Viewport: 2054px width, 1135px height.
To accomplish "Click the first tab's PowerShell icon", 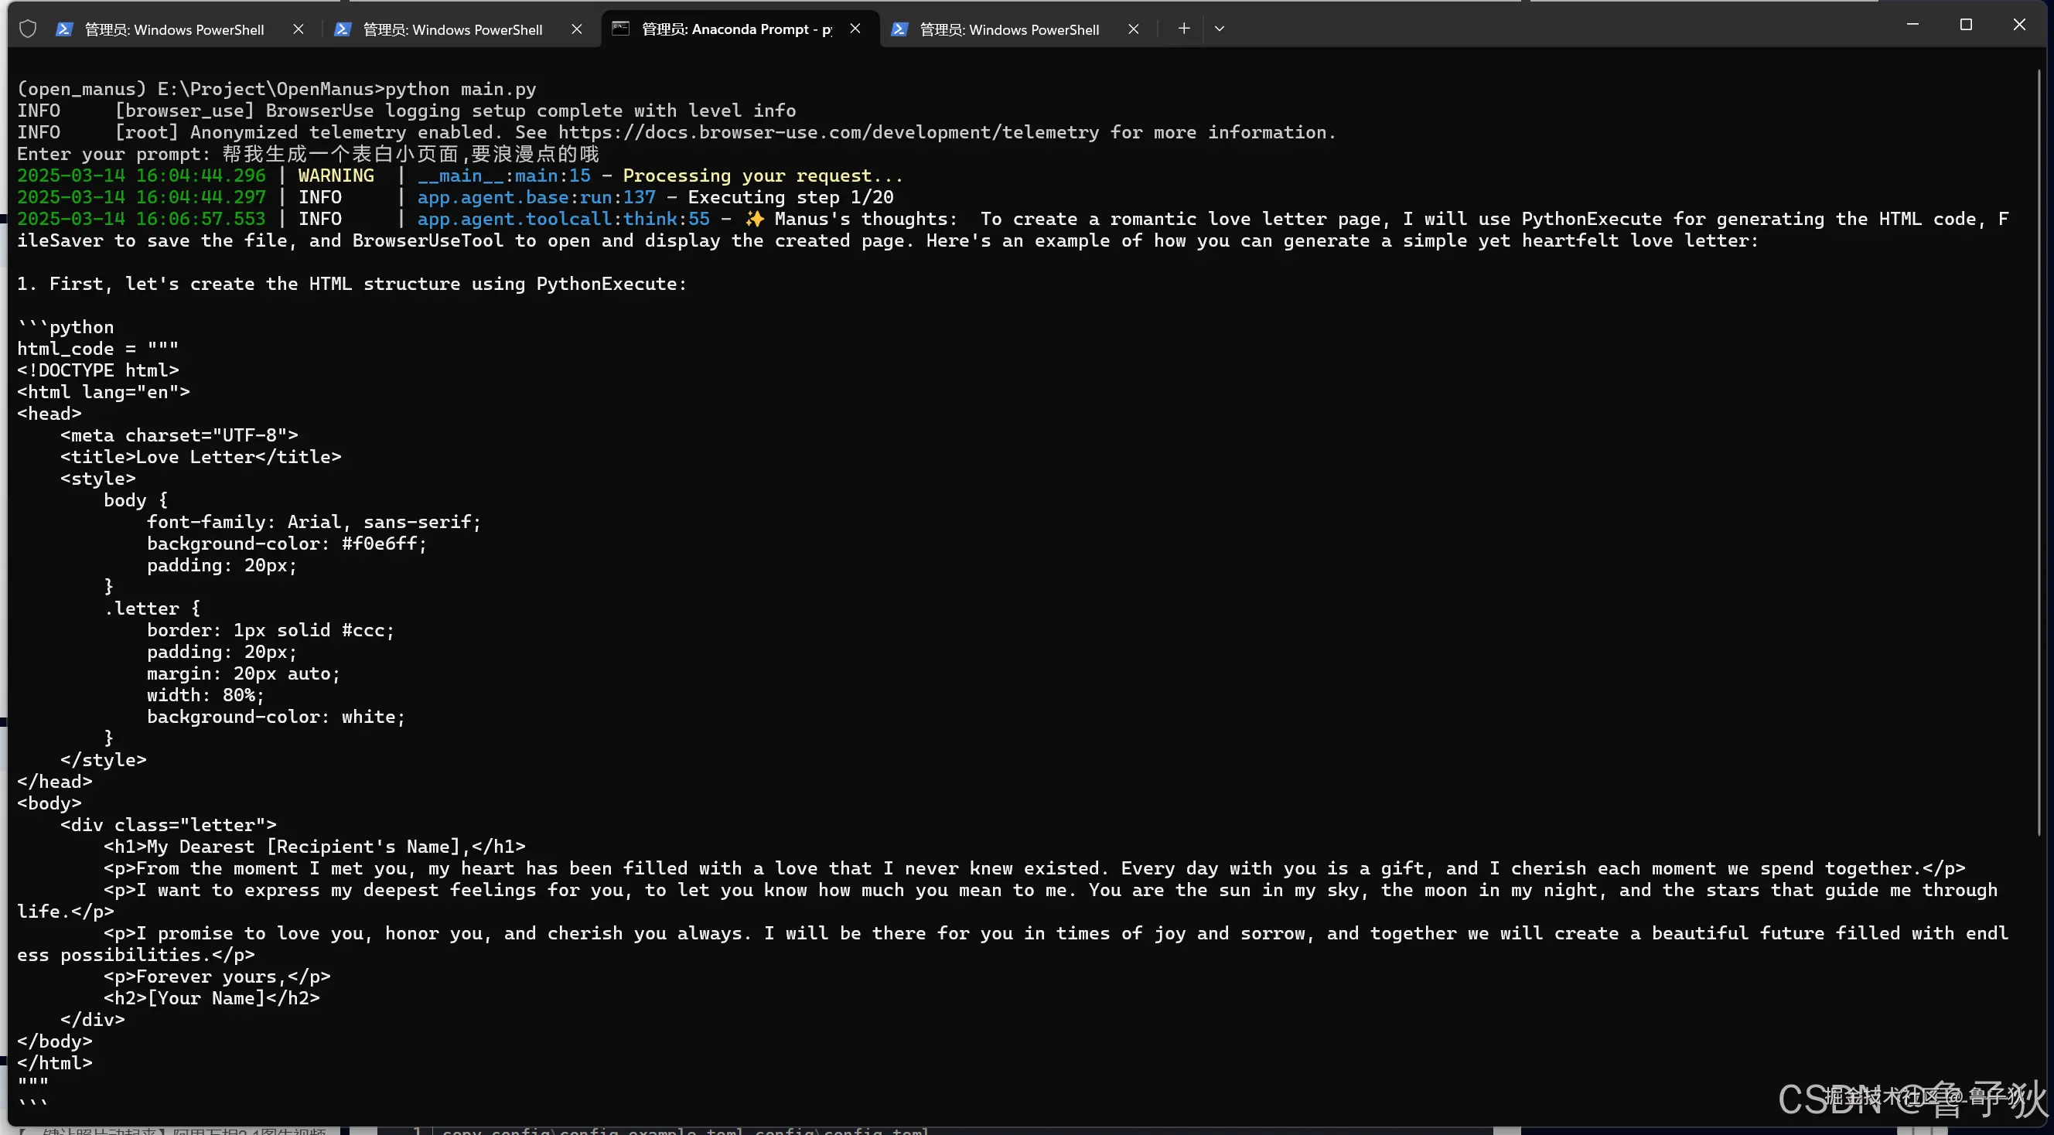I will (65, 29).
